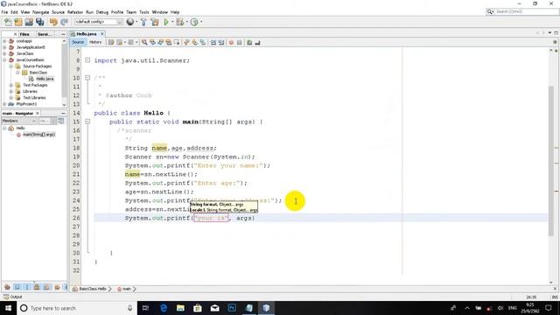Click the Undo arrow icon

(53, 22)
